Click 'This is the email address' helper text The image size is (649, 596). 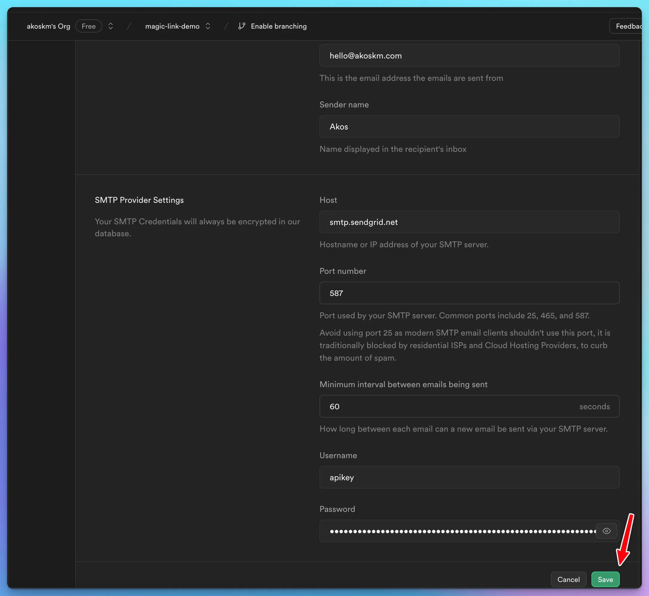click(411, 78)
